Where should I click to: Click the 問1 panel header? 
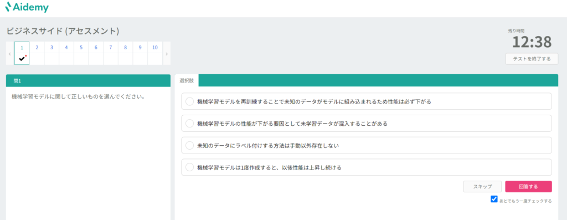click(x=88, y=81)
